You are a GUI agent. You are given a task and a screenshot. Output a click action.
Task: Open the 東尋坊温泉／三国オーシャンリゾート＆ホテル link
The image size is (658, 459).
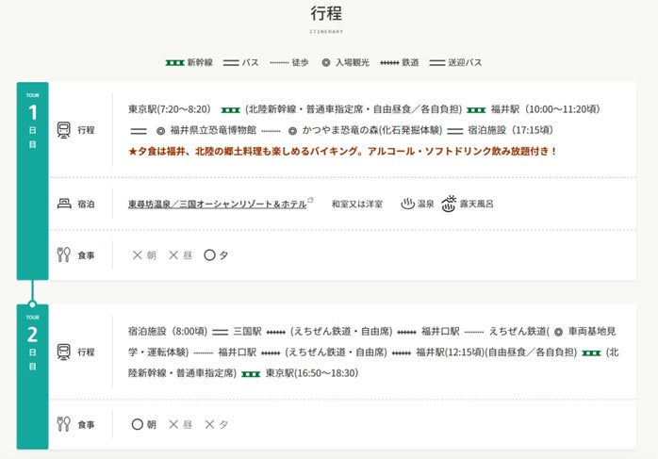point(217,203)
